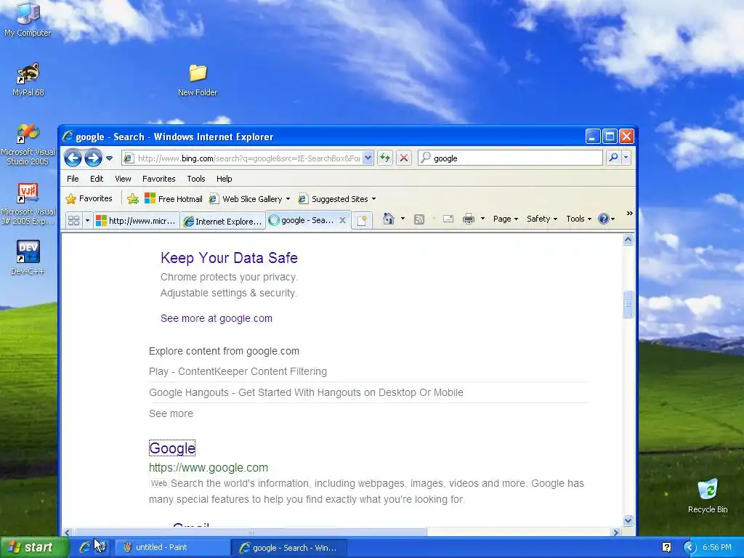
Task: Click the browser Back arrow button
Action: pyautogui.click(x=73, y=158)
